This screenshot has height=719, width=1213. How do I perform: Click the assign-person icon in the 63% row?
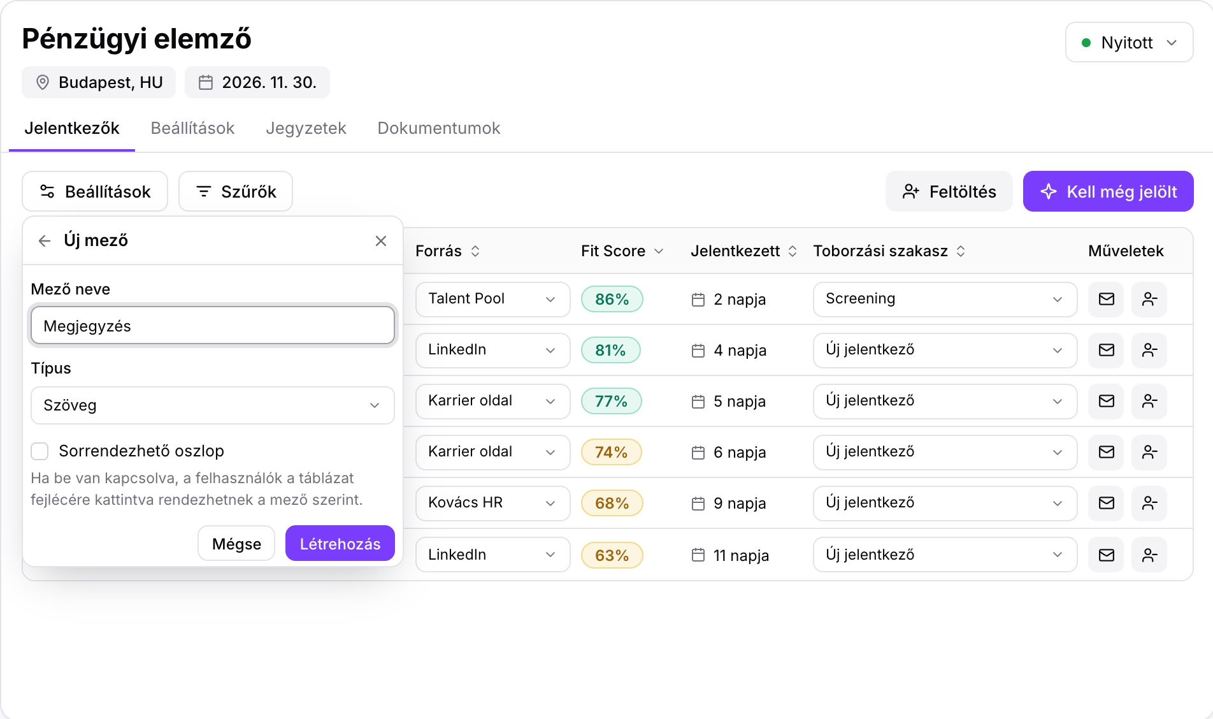coord(1149,555)
